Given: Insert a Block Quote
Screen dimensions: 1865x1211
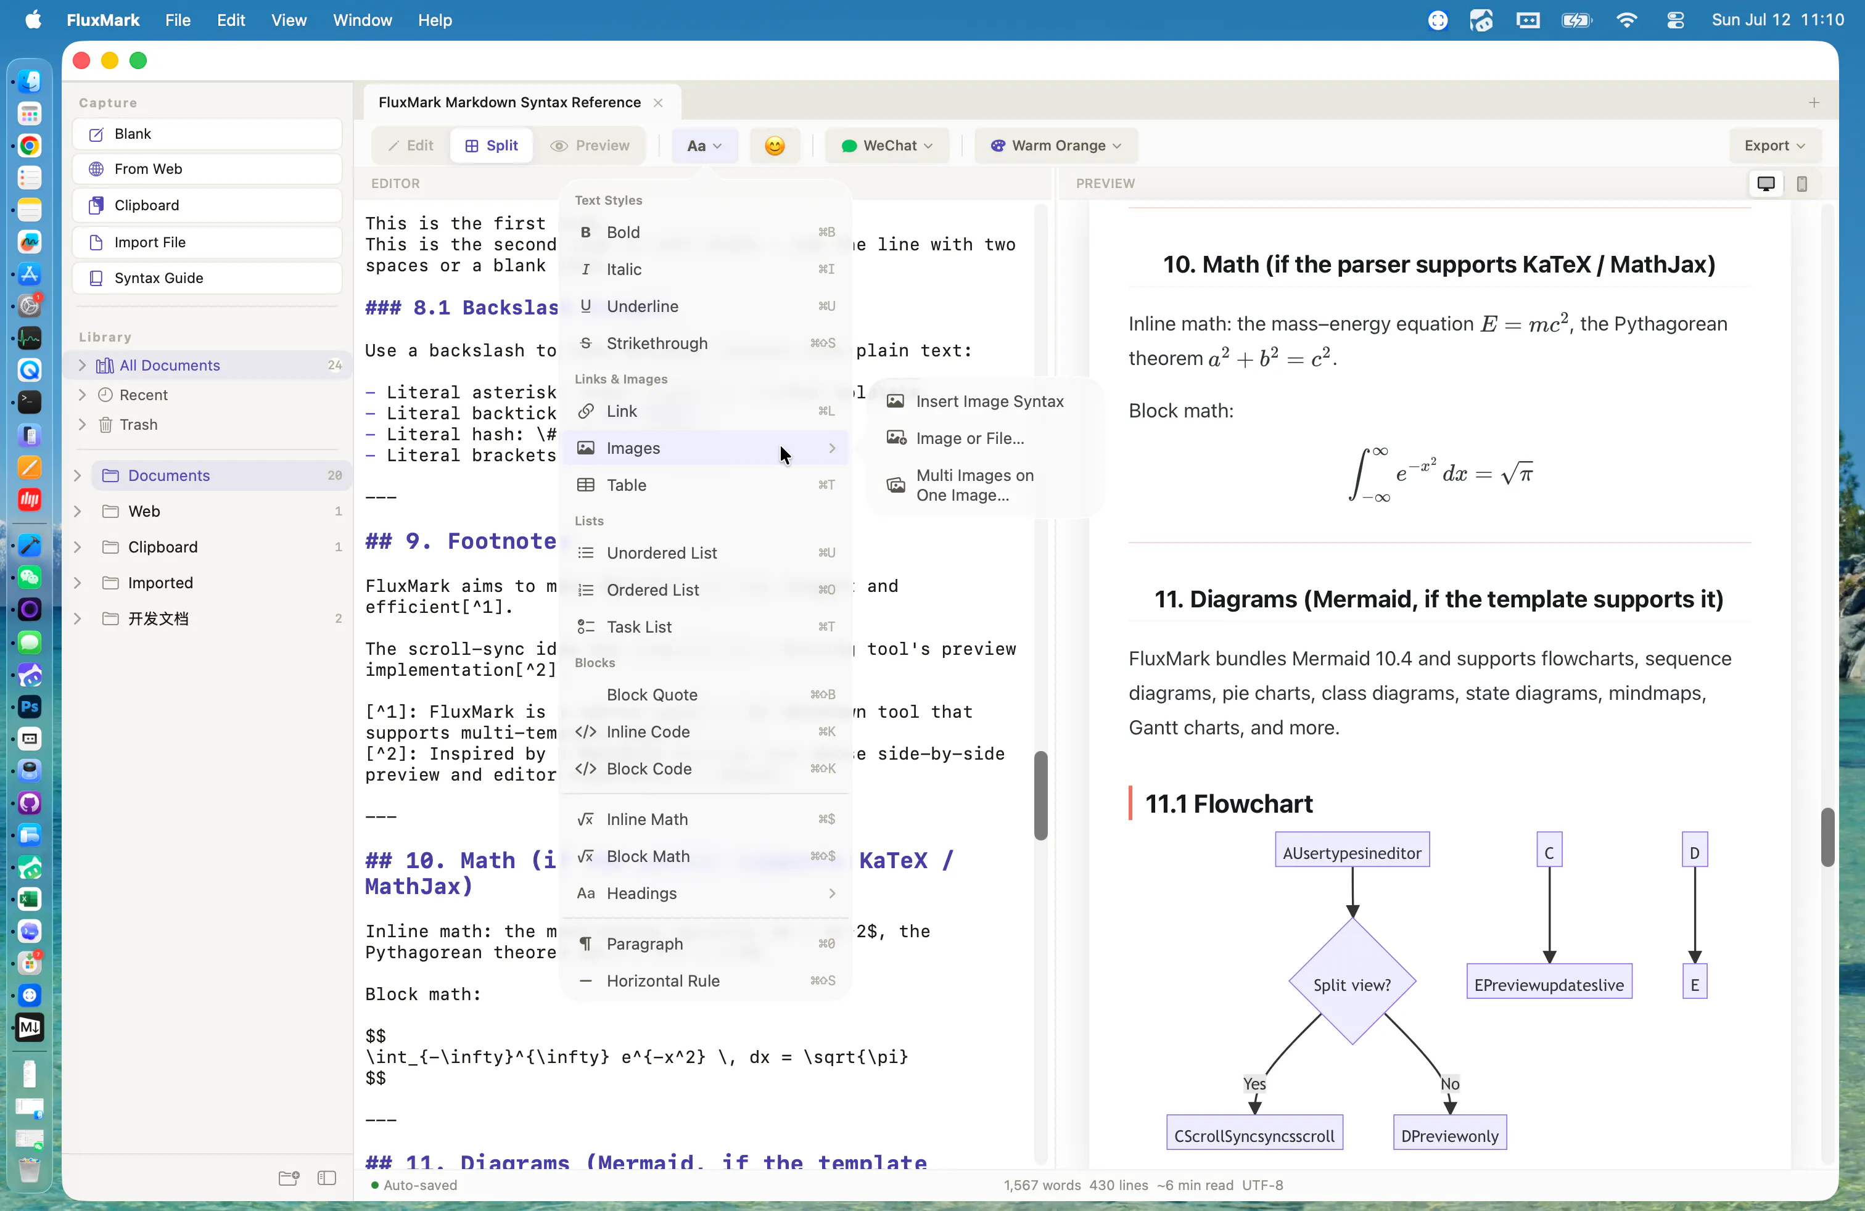Looking at the screenshot, I should pyautogui.click(x=706, y=695).
